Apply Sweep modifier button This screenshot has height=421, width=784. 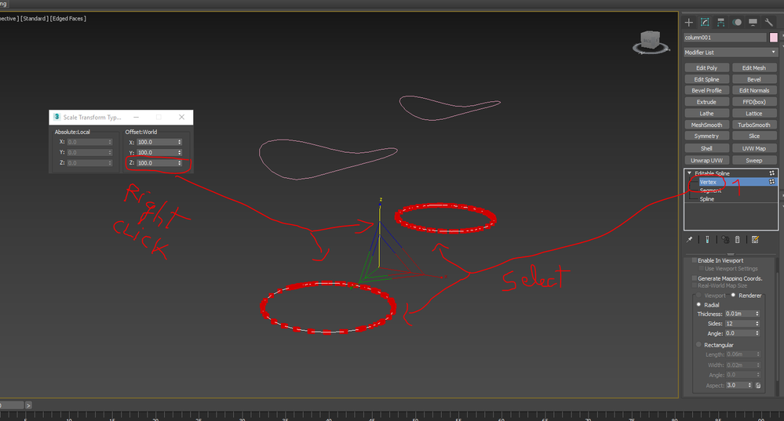click(x=754, y=160)
